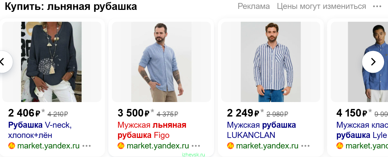Click the Реклама label
The width and height of the screenshot is (388, 157).
pyautogui.click(x=254, y=7)
